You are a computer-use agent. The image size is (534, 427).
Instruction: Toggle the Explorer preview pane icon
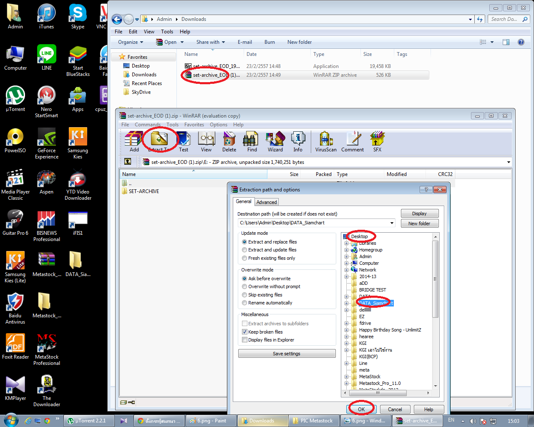506,42
